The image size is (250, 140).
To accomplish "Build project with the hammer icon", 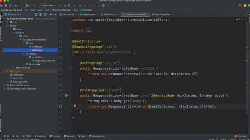I will (x=34, y=5).
